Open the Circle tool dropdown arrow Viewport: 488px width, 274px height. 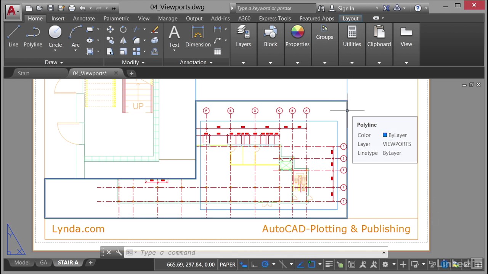(55, 51)
